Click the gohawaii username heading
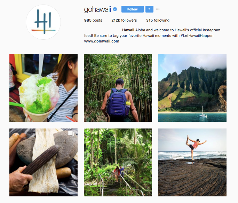 pos(97,9)
